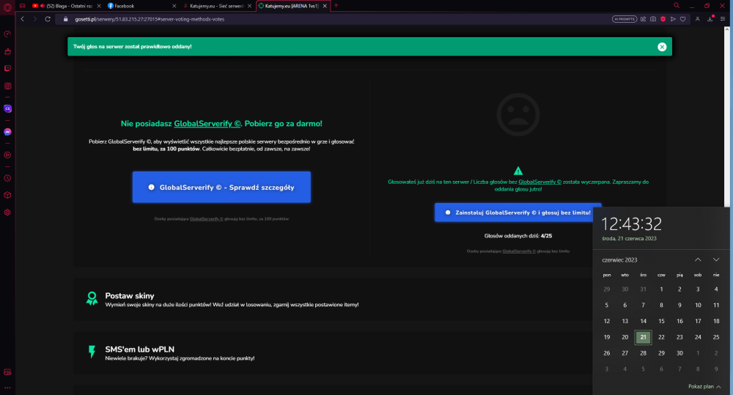The image size is (733, 395).
Task: Bookmark page with heart icon
Action: [x=682, y=19]
